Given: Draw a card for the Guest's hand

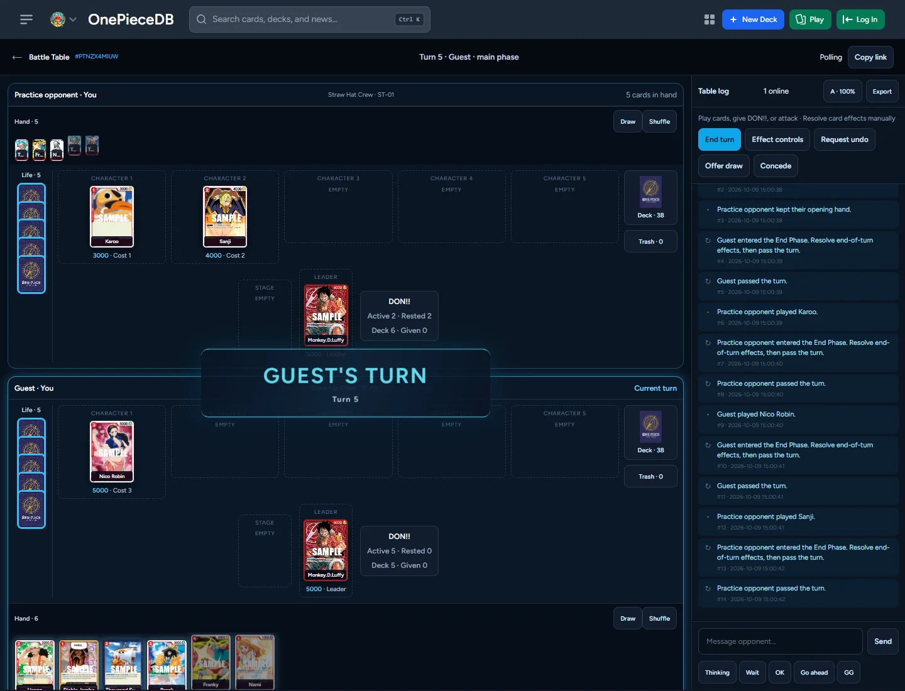Looking at the screenshot, I should tap(628, 619).
